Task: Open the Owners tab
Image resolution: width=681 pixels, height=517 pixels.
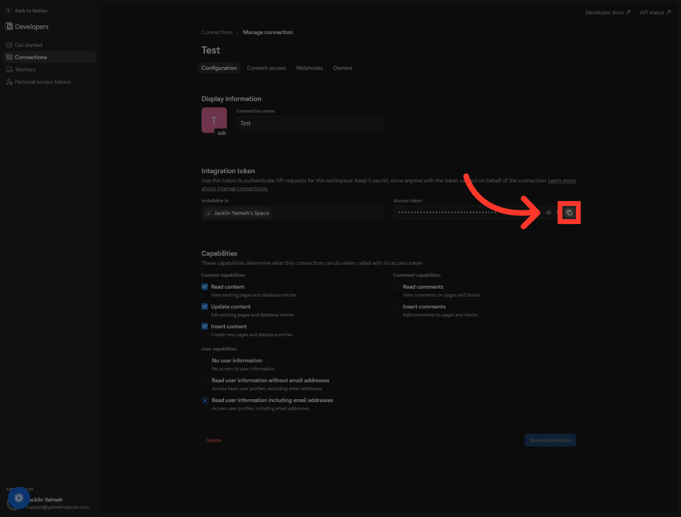Action: coord(342,68)
